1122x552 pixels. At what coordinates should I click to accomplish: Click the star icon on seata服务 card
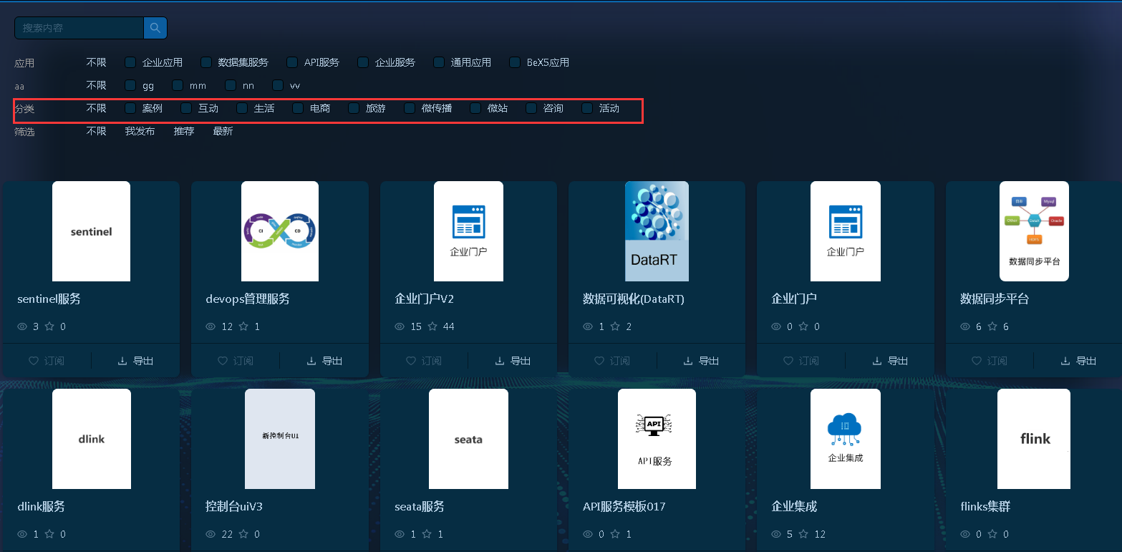coord(427,534)
